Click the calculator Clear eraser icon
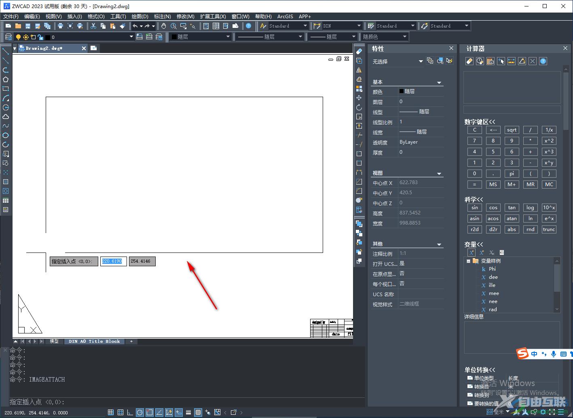The height and width of the screenshot is (418, 573). click(x=469, y=61)
